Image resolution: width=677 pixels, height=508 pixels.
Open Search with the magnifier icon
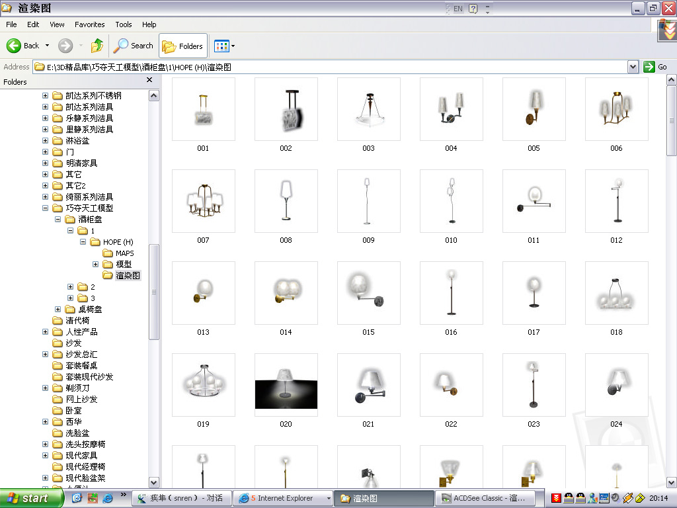tap(121, 46)
